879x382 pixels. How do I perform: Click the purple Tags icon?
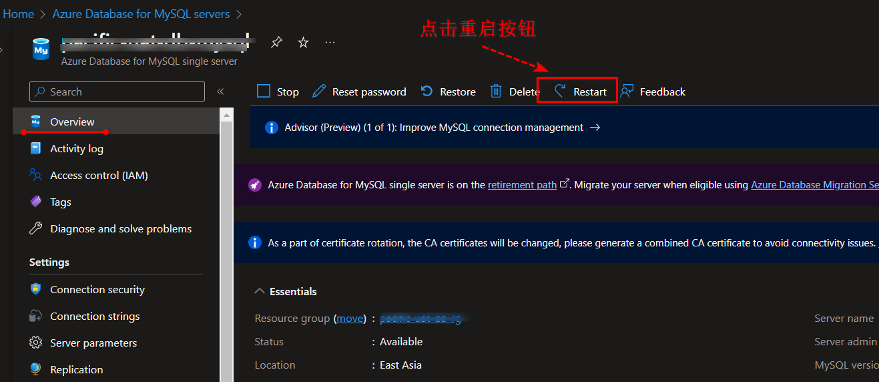(36, 202)
